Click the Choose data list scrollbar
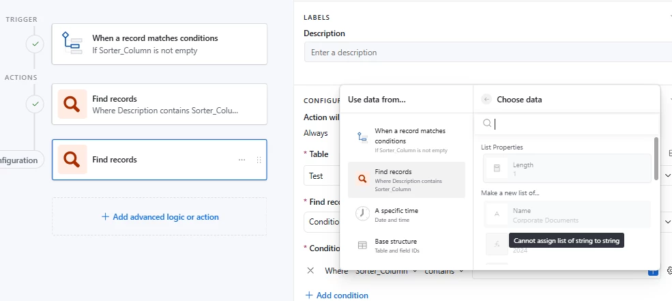 tap(656, 158)
